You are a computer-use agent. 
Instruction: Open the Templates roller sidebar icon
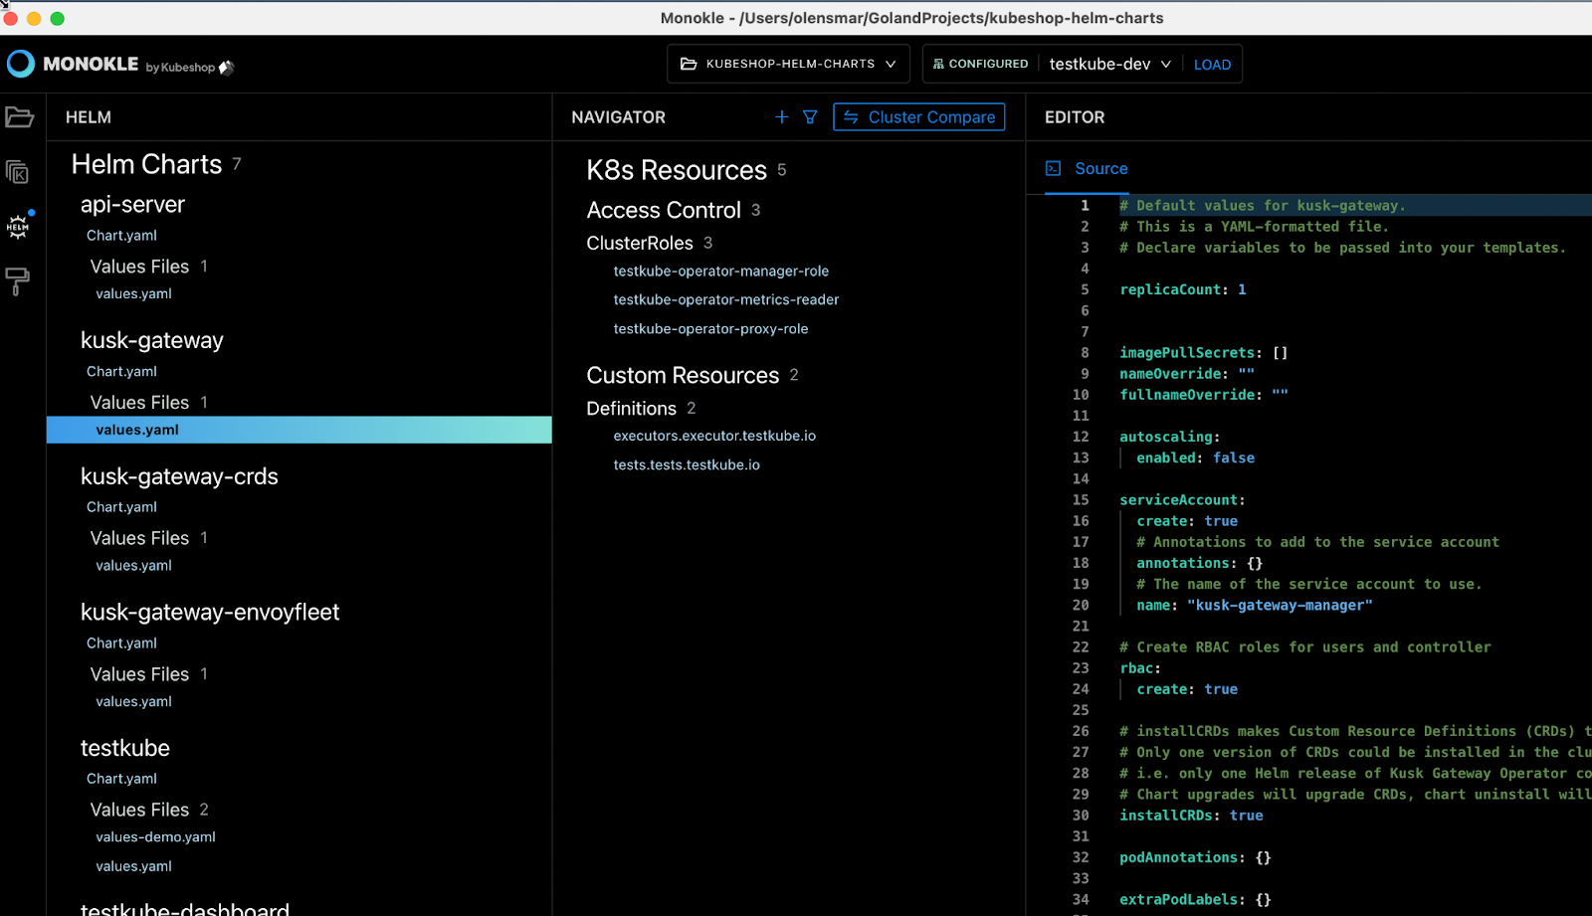coord(18,281)
